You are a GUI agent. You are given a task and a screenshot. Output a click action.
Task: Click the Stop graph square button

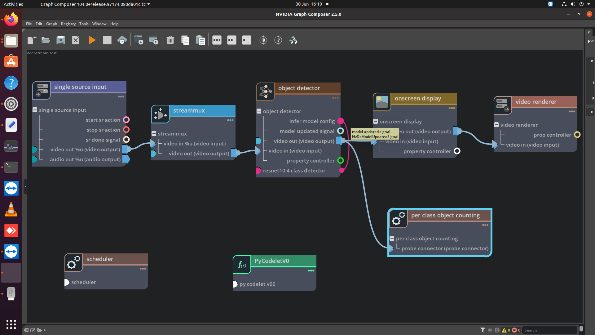(x=107, y=40)
